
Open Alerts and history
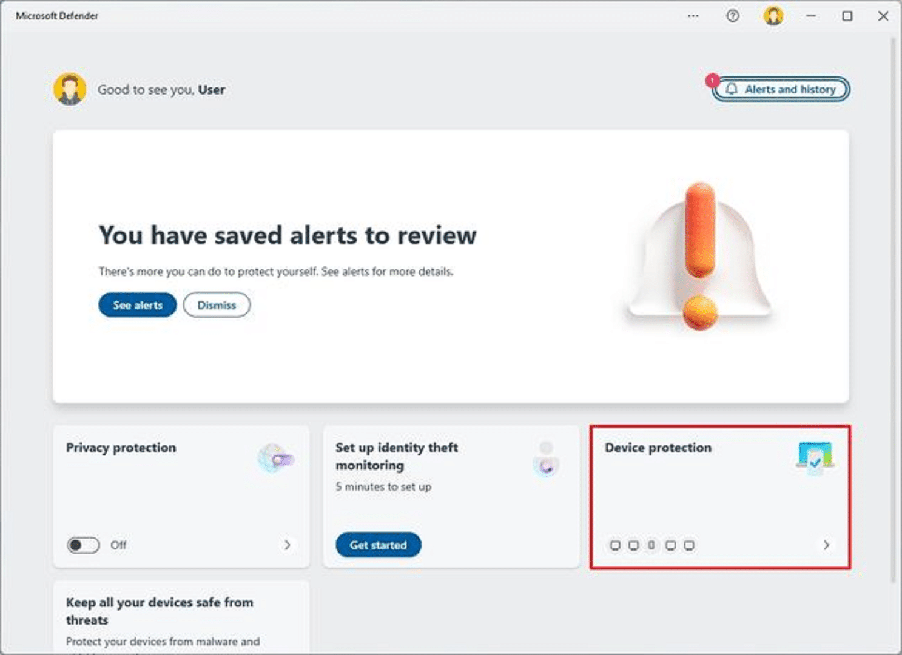tap(781, 89)
